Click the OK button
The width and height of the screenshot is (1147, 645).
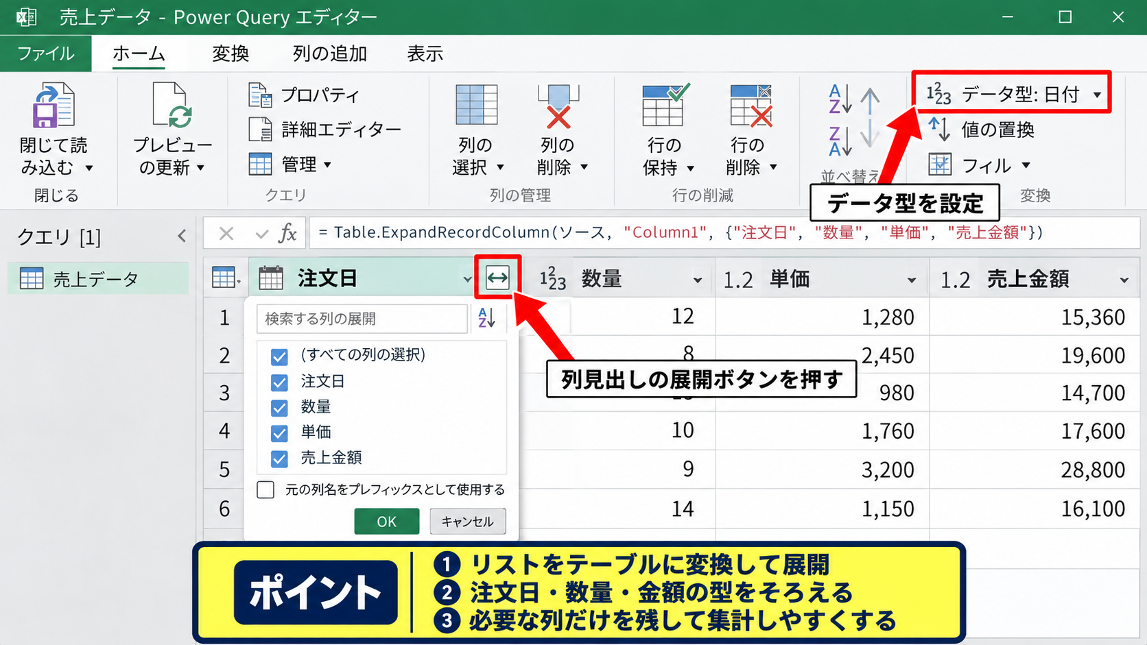[x=387, y=521]
